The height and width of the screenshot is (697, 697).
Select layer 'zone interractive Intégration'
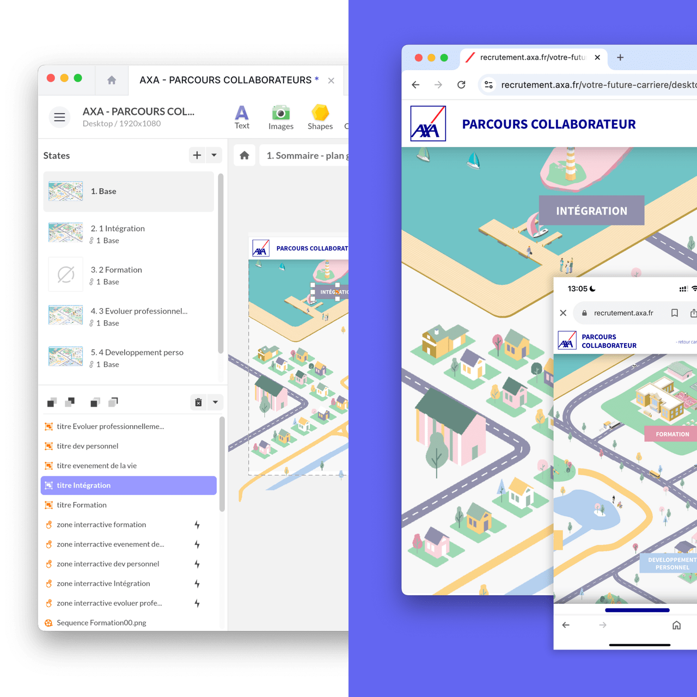tap(129, 583)
